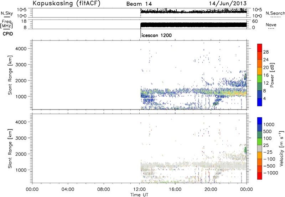Image resolution: width=285 pixels, height=197 pixels.
Task: Click the 500 tick on Velocity colorbar
Action: (268, 131)
